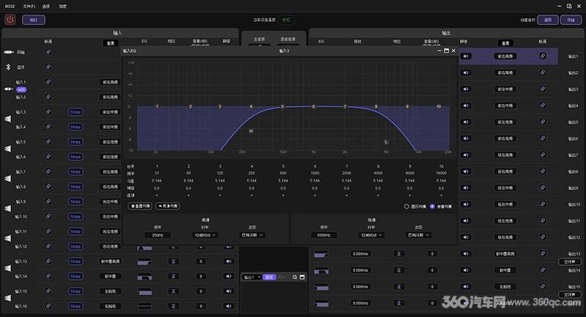This screenshot has width=586, height=317.
Task: Mute the 输出1 channel
Action: 466,56
